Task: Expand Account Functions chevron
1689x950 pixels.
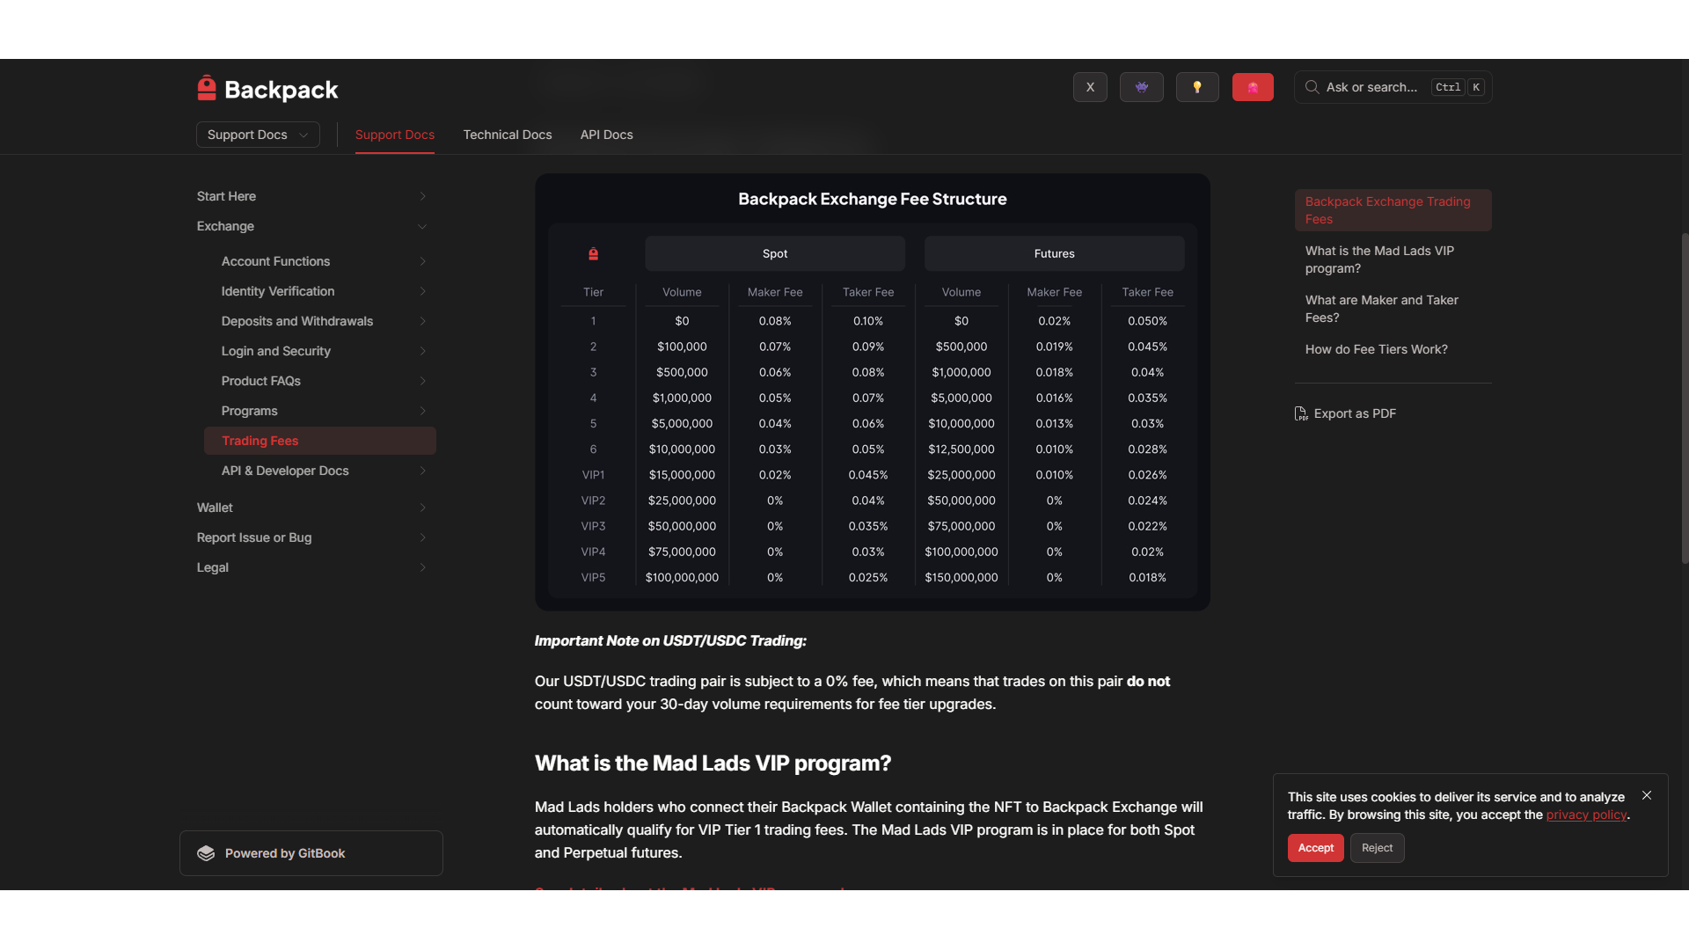Action: tap(422, 261)
